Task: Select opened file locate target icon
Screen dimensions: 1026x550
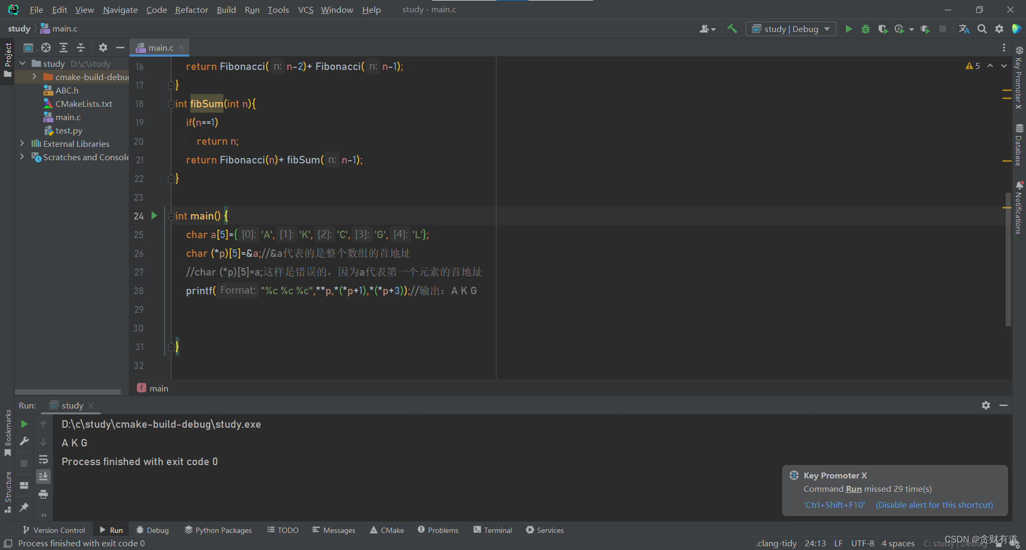Action: [x=46, y=48]
